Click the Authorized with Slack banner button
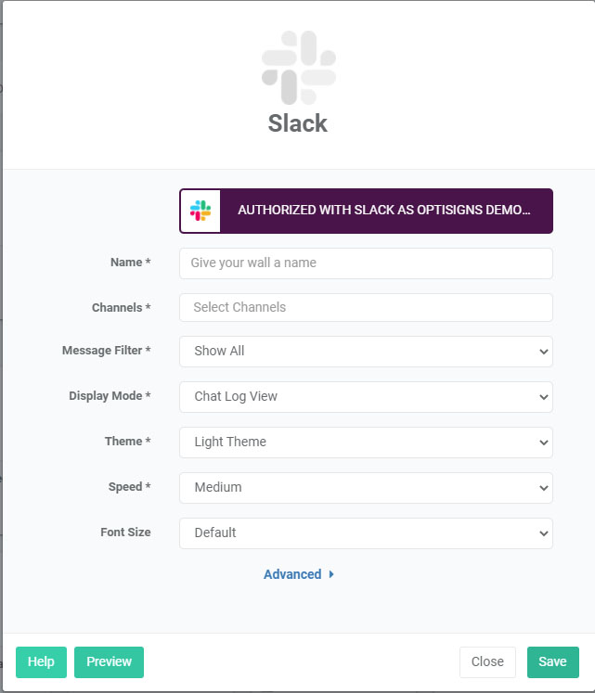This screenshot has height=693, width=595. coord(366,211)
